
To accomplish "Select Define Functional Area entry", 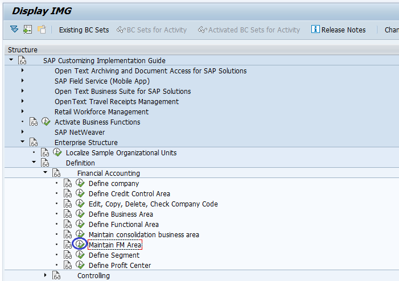I will [124, 225].
